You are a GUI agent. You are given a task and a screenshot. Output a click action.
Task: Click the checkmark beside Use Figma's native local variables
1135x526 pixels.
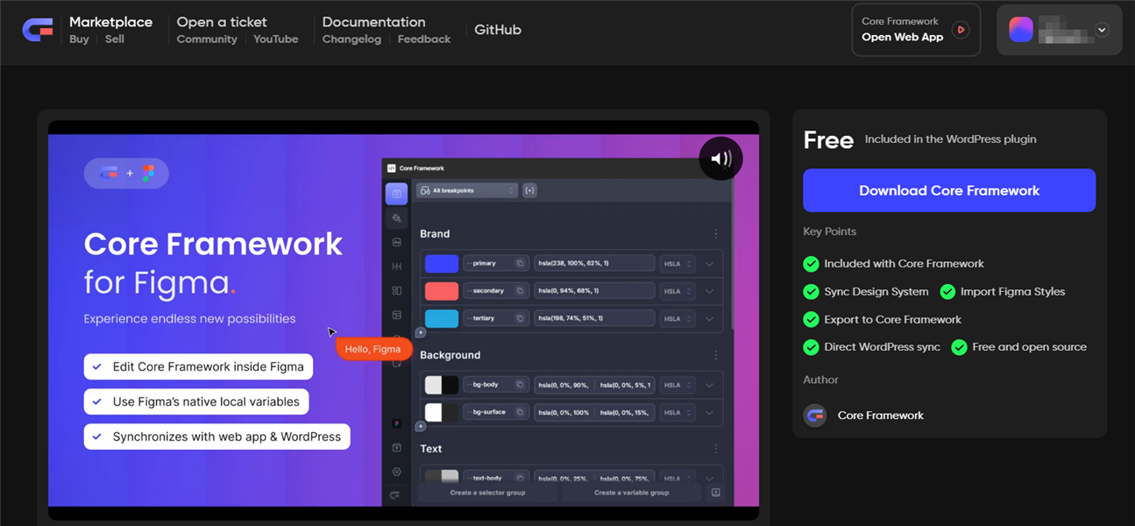point(96,402)
